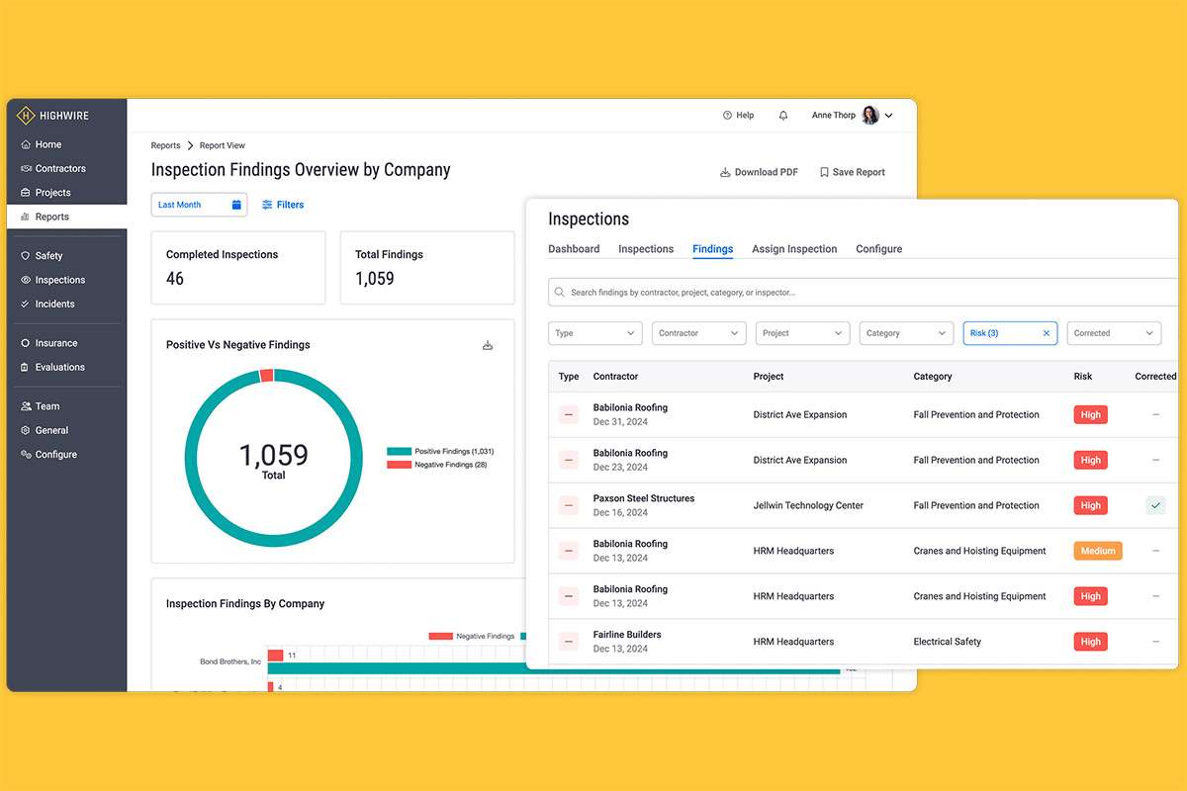Click the Incidents checkmark icon

[x=26, y=304]
